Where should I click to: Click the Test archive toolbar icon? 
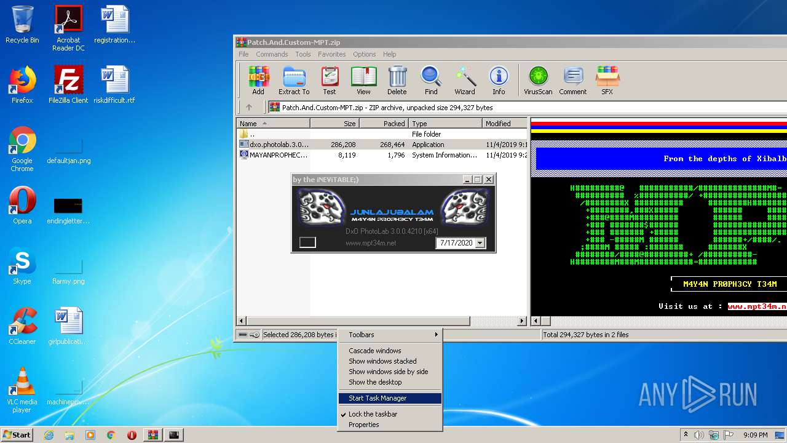pyautogui.click(x=330, y=81)
